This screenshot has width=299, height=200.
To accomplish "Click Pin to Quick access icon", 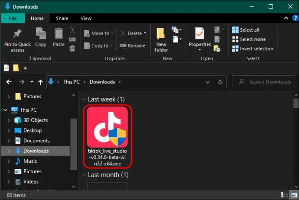I will (17, 34).
